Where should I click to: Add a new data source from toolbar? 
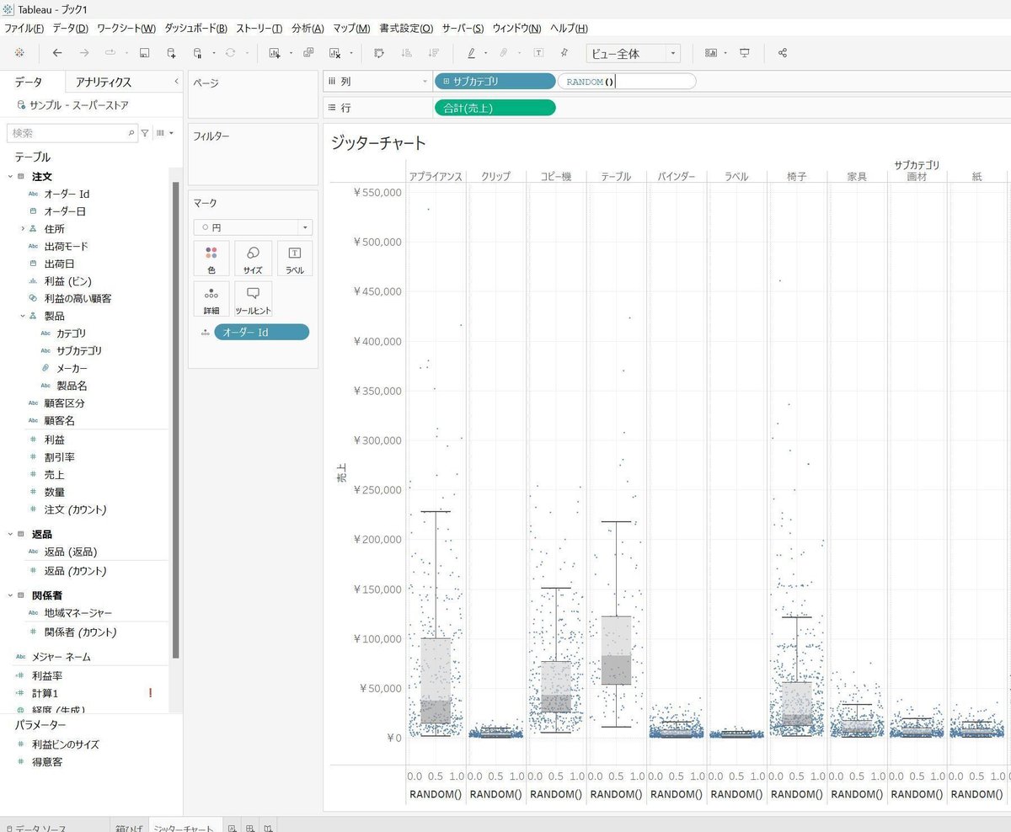point(171,53)
